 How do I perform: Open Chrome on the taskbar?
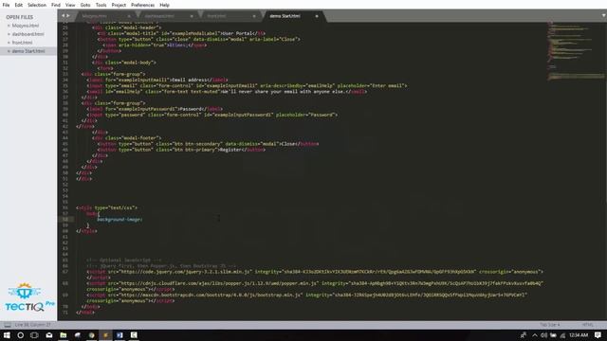pos(91,335)
